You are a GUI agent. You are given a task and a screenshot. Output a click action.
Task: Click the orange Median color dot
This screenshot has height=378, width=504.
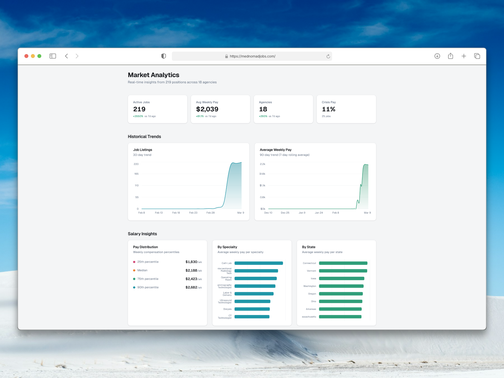coord(134,270)
